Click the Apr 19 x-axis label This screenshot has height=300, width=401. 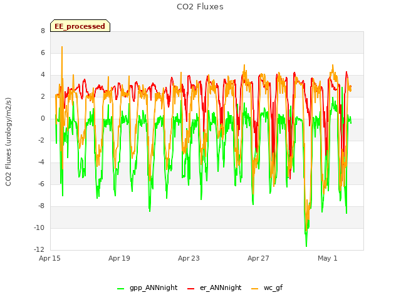tap(119, 258)
